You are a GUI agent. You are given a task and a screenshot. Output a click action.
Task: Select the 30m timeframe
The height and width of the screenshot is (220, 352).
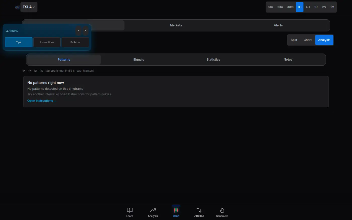(290, 7)
